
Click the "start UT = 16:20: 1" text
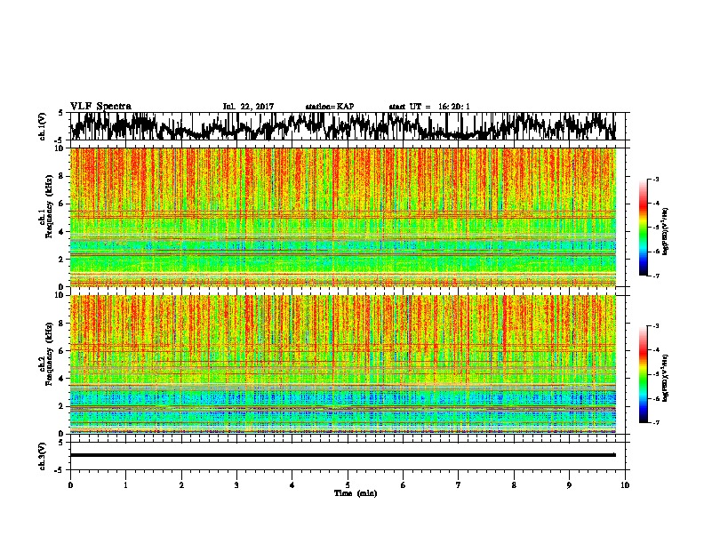429,107
